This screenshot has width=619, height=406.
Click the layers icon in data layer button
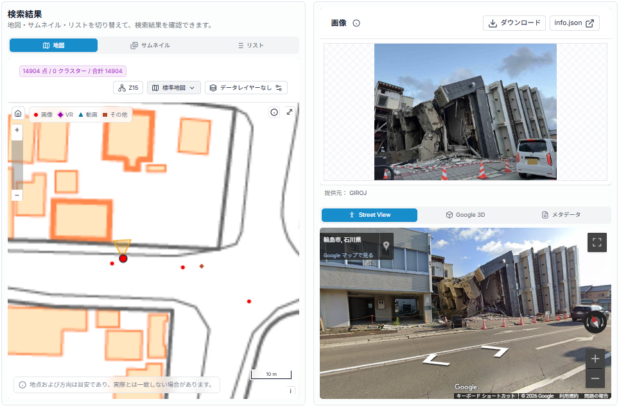pyautogui.click(x=213, y=87)
